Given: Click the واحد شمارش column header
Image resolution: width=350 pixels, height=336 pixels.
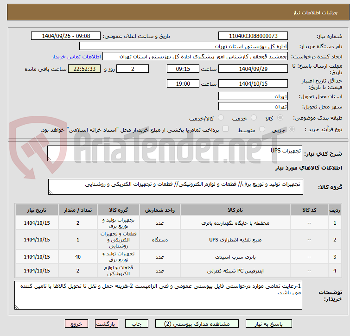Looking at the screenshot, I should coord(160,210).
